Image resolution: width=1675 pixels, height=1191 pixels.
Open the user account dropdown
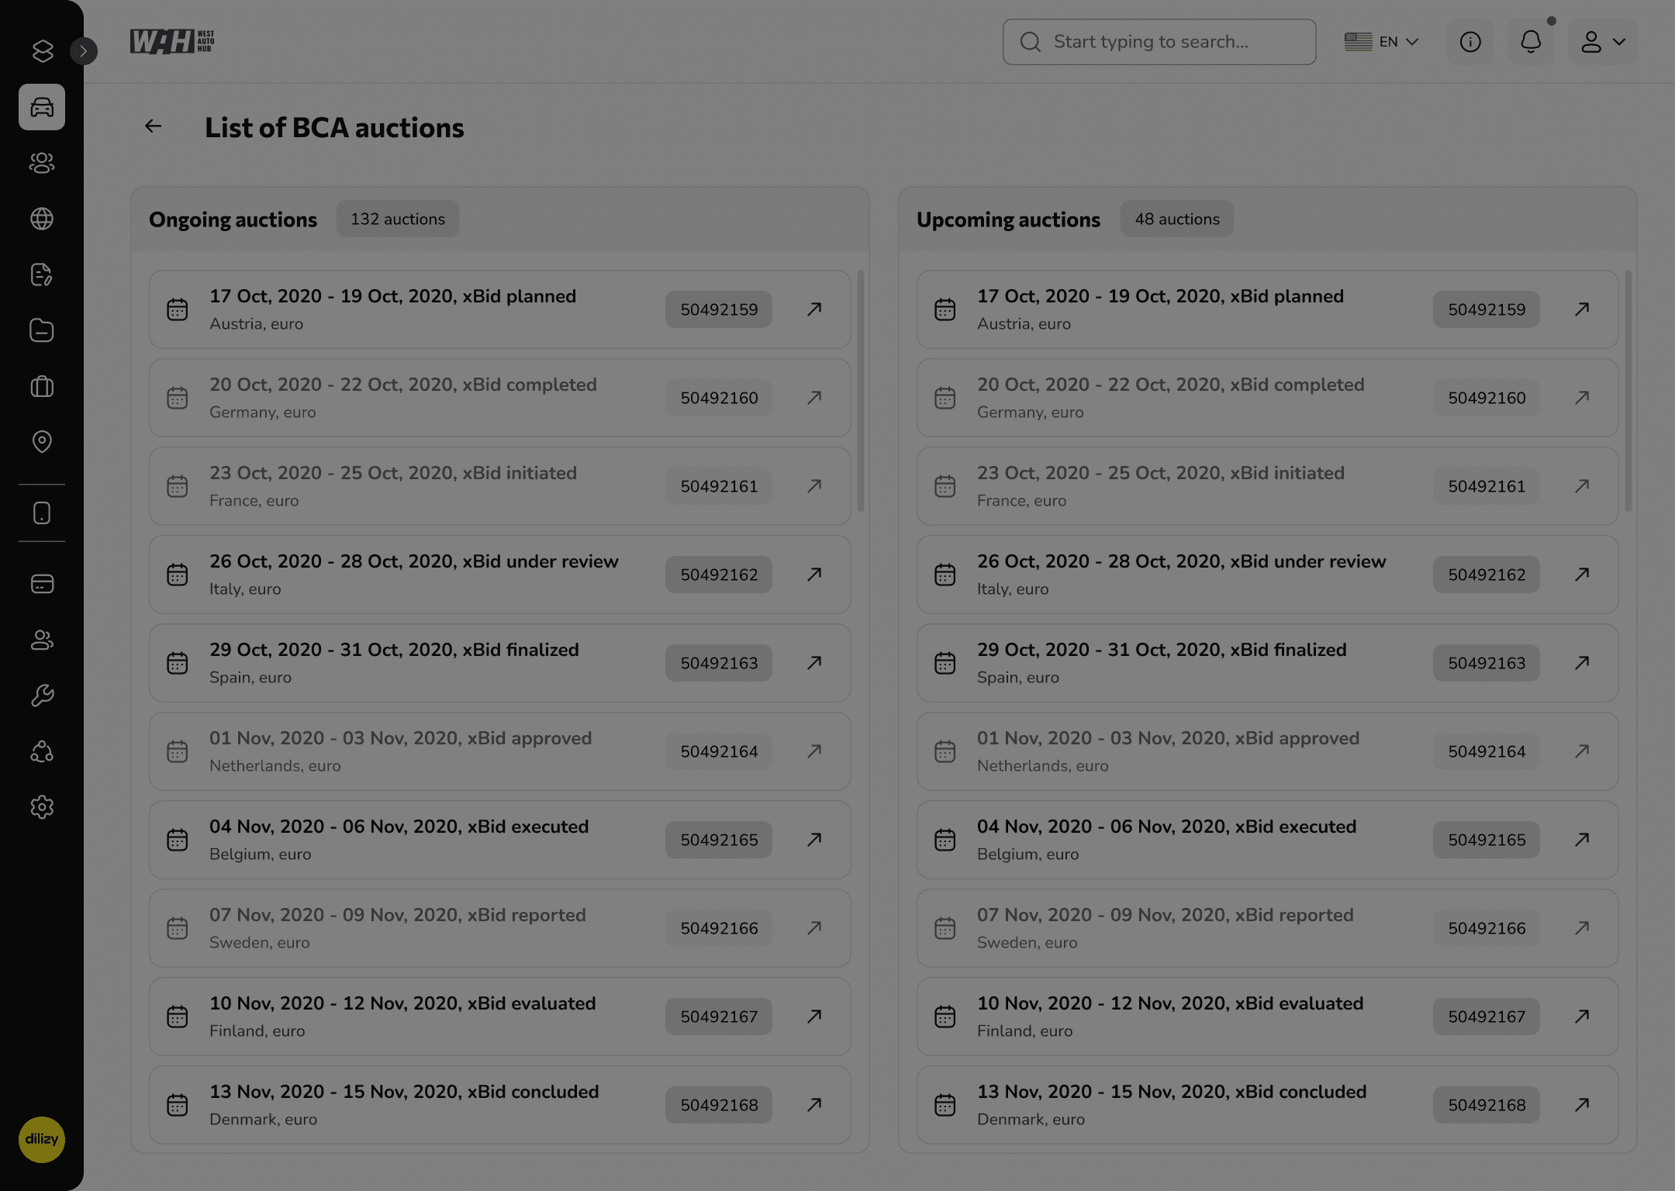click(1602, 42)
